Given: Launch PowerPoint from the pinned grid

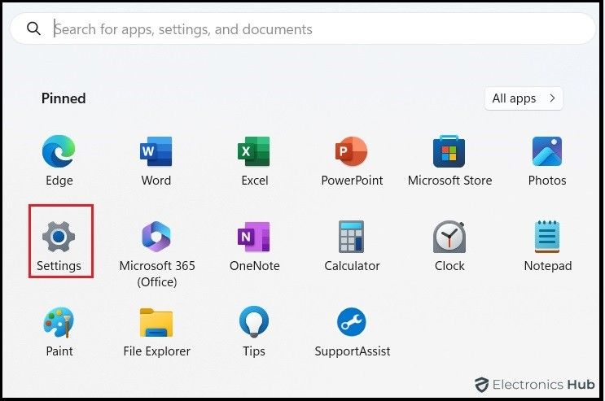Looking at the screenshot, I should (351, 151).
